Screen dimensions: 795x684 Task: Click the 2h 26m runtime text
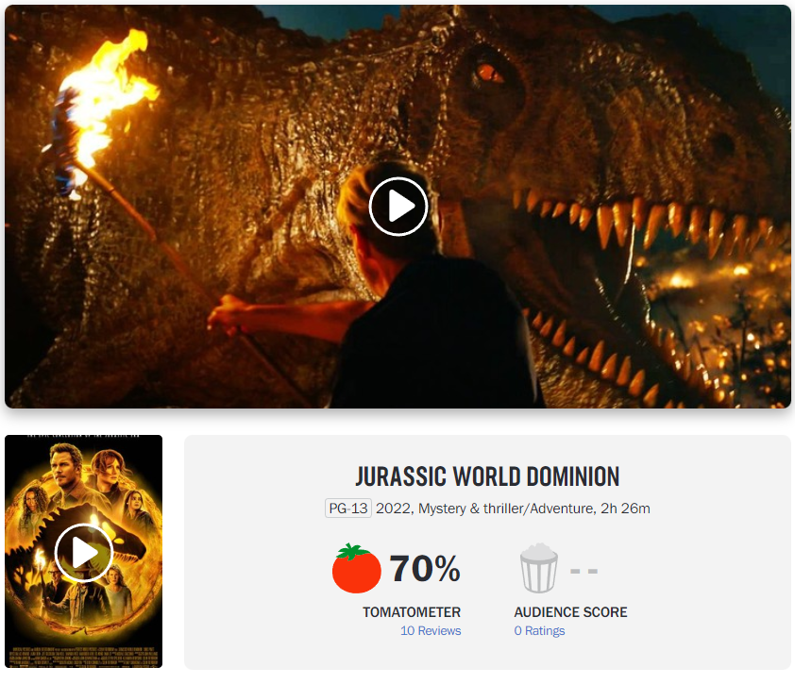pos(625,509)
